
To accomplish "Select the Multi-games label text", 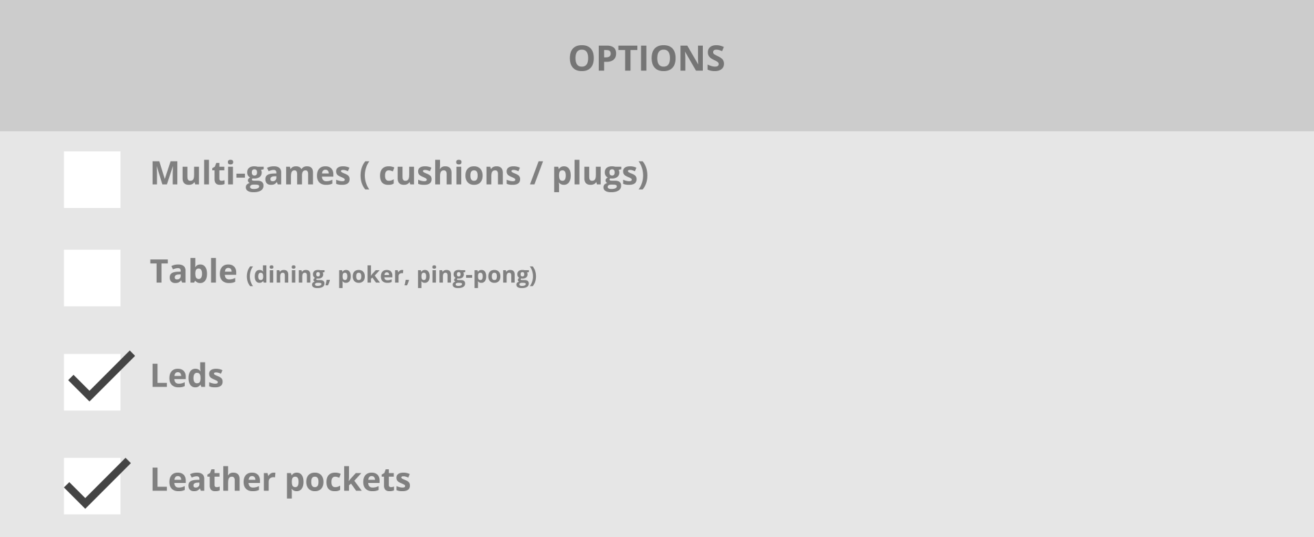I will pyautogui.click(x=250, y=174).
